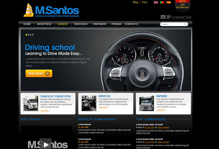Image resolution: width=219 pixels, height=149 pixels.
Task: Play the featured M.Santos video
Action: click(46, 144)
